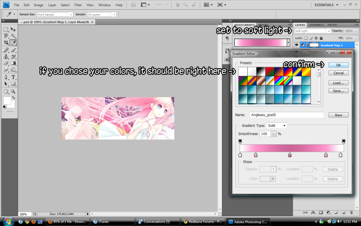This screenshot has width=361, height=226.
Task: Toggle layer mask link on Gradient Map 1
Action: 307,45
